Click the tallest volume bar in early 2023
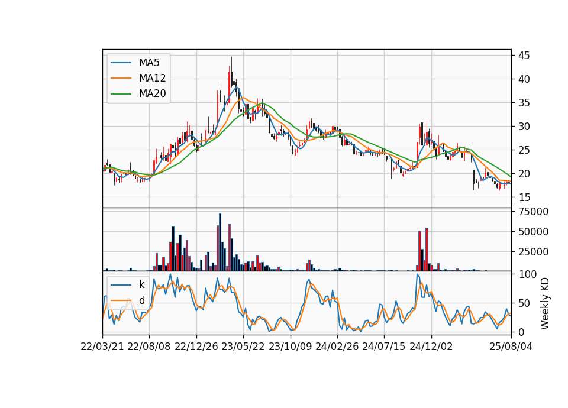This screenshot has width=568, height=408. (x=220, y=242)
